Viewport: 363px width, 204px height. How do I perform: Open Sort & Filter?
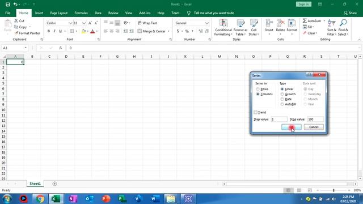[x=331, y=28]
